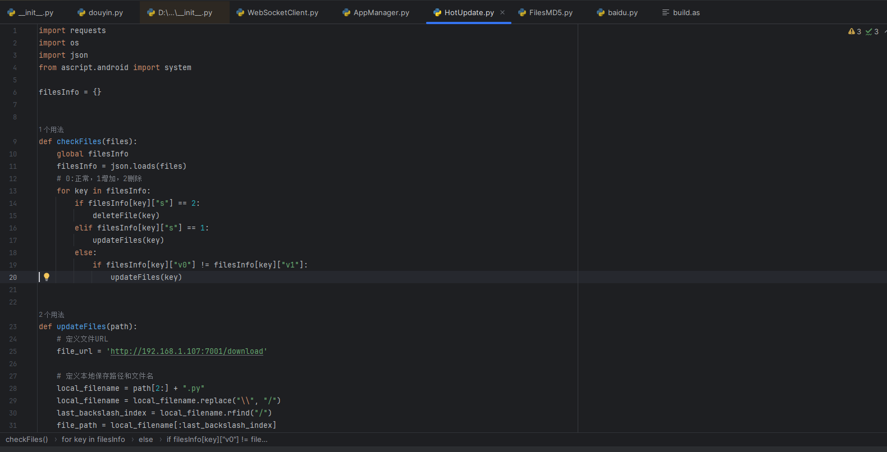Click the 'for key in filesInfo:' line
The width and height of the screenshot is (887, 452).
(104, 191)
